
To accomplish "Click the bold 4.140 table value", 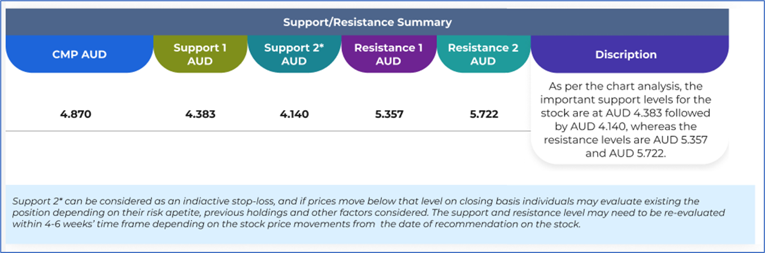I will click(294, 115).
